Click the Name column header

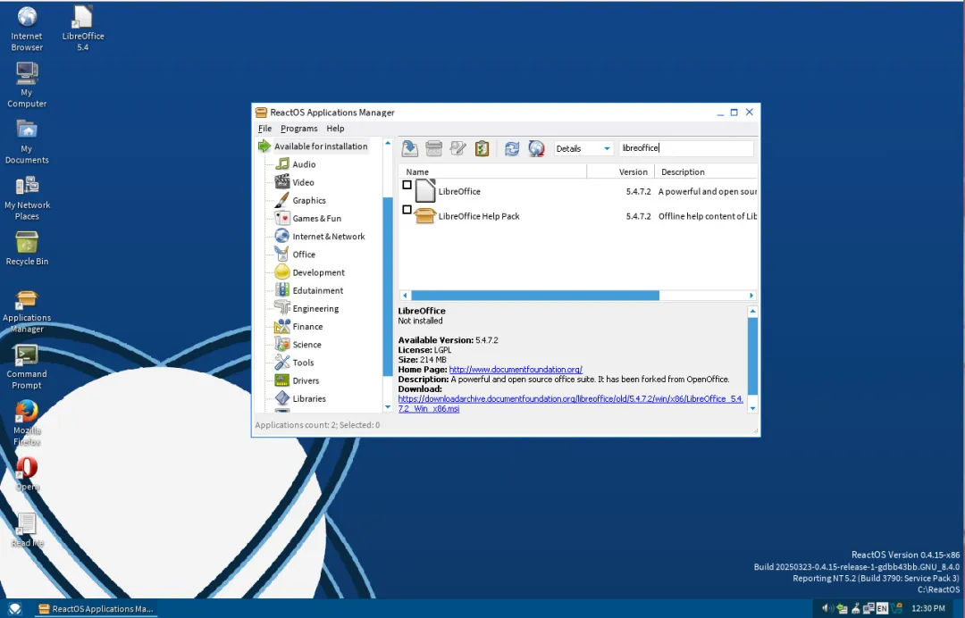tap(492, 172)
